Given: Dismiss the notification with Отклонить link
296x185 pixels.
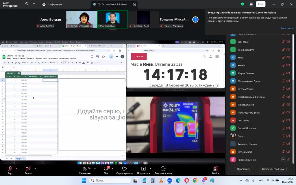Looking at the screenshot, I should pyautogui.click(x=286, y=28).
